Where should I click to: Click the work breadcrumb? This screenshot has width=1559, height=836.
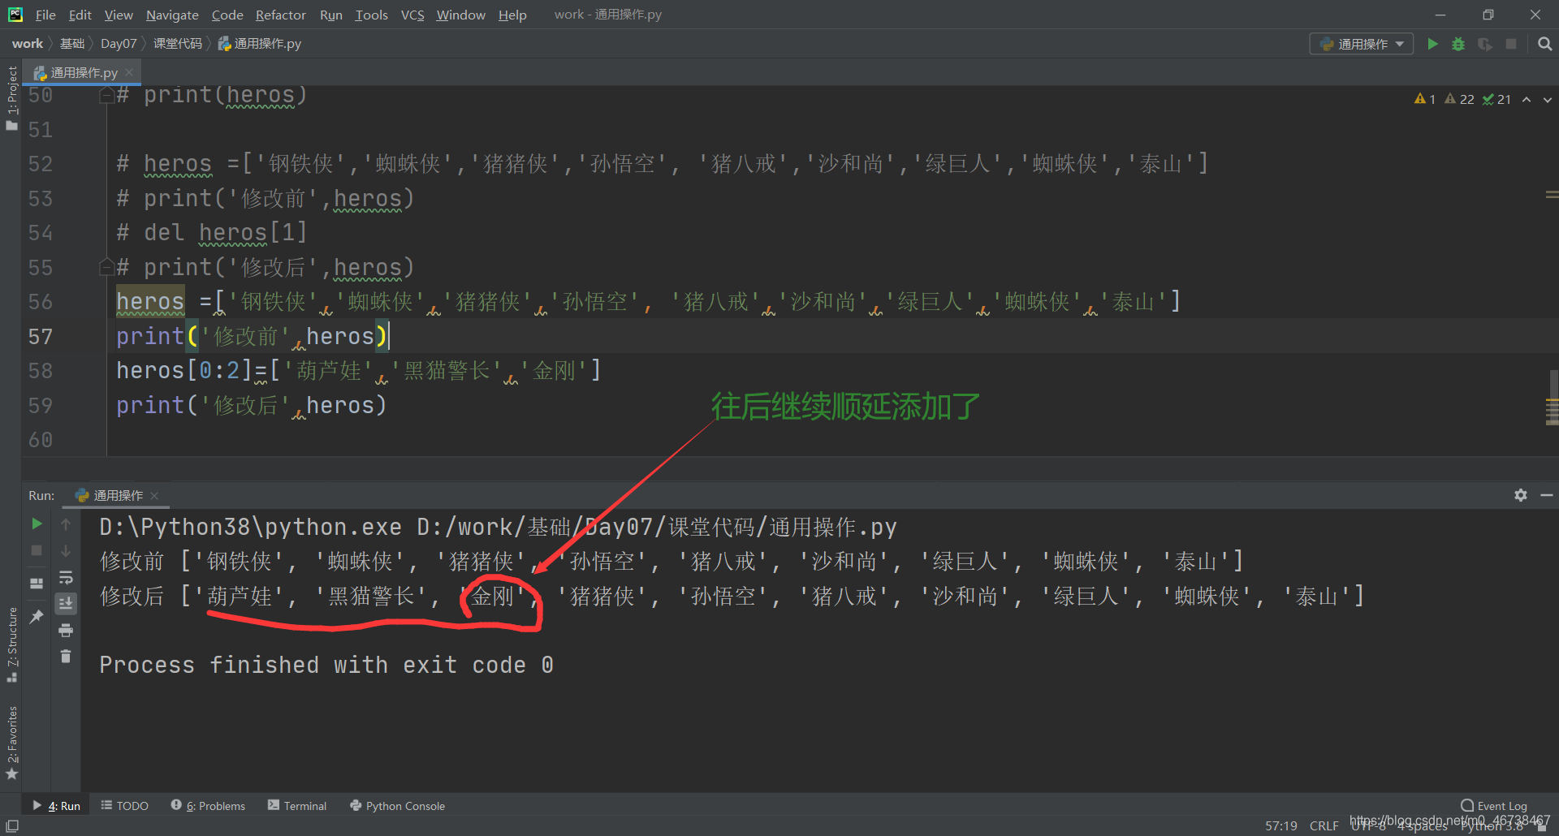pyautogui.click(x=28, y=44)
